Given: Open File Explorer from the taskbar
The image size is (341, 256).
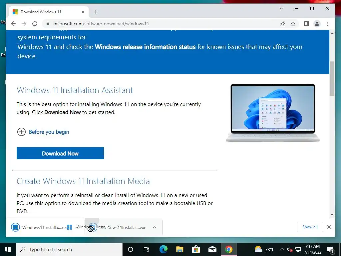Looking at the screenshot, I should tap(179, 249).
